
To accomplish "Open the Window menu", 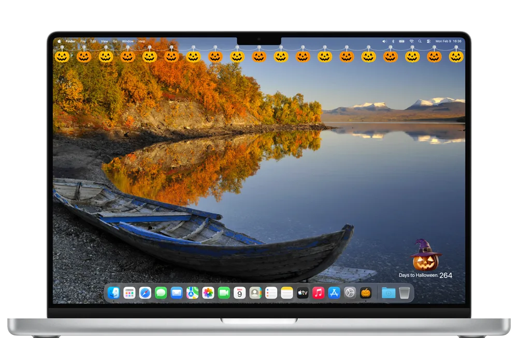I will (128, 41).
